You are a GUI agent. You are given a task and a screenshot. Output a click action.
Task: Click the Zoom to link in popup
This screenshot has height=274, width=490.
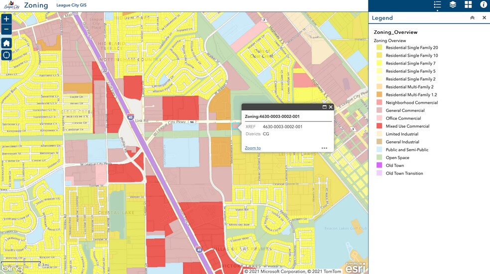coord(252,148)
